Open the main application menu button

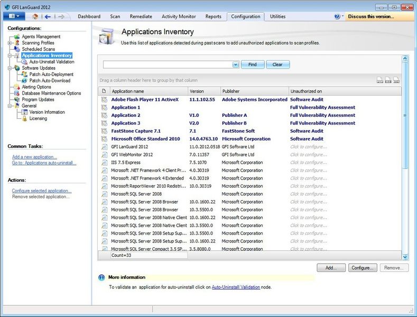(14, 16)
